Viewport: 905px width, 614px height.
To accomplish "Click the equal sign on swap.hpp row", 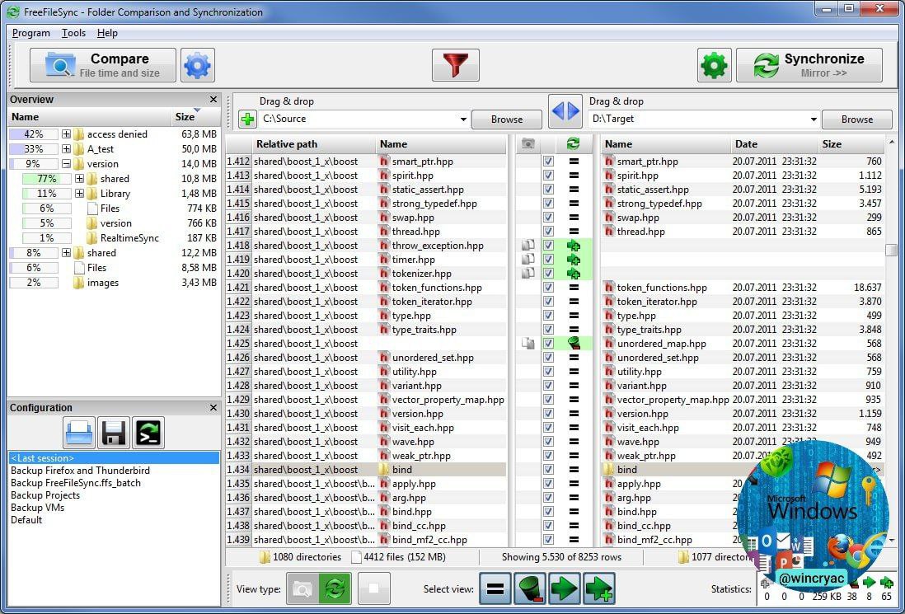I will tap(574, 218).
